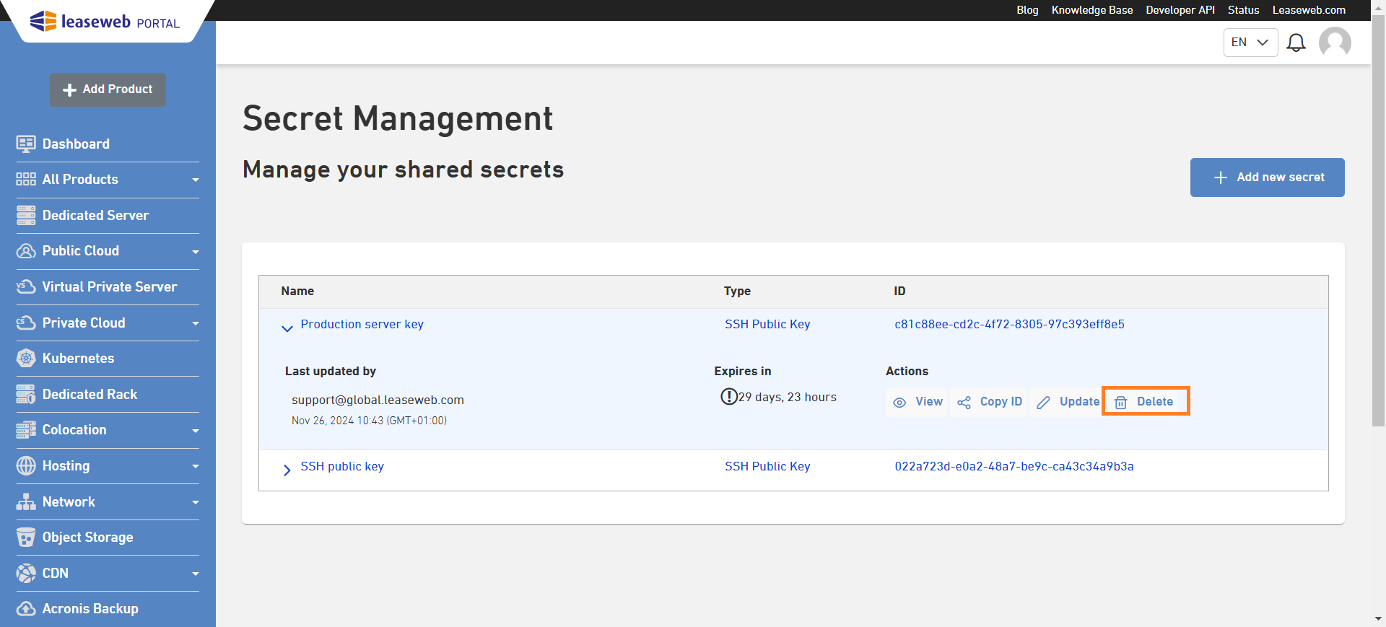Click the scrollbar down arrow

(1378, 619)
